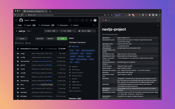The image size is (175, 109).
Task: Expand the canary branch dropdown
Action: pyautogui.click(x=22, y=39)
